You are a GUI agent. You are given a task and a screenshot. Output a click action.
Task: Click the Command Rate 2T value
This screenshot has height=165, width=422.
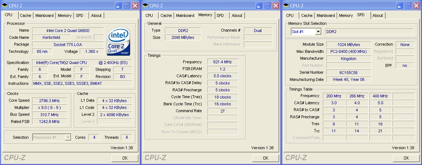tap(223, 111)
